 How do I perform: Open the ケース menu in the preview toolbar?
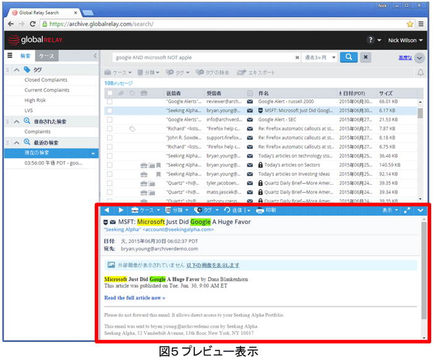tap(145, 210)
